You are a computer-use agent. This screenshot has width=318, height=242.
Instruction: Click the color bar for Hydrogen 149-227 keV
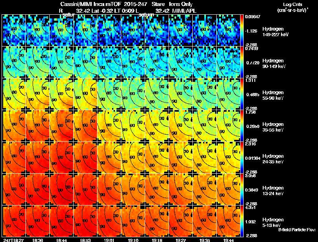242,31
